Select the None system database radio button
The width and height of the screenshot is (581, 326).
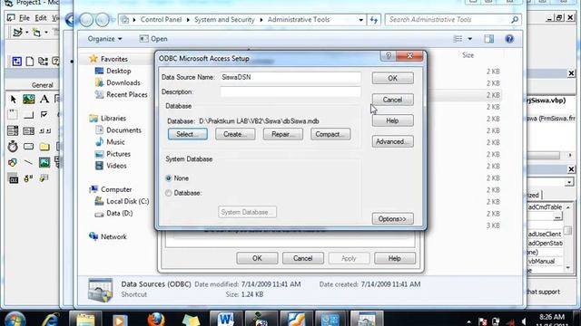(x=169, y=178)
